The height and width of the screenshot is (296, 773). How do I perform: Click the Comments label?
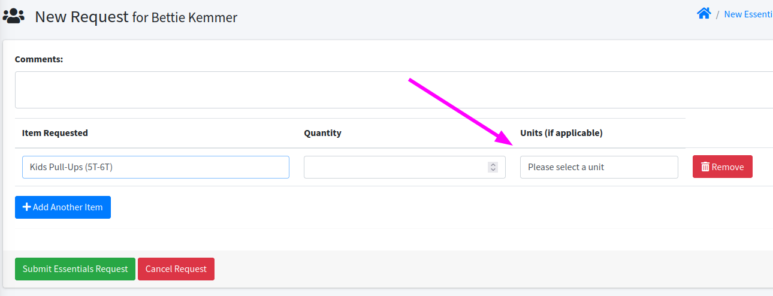(x=39, y=59)
